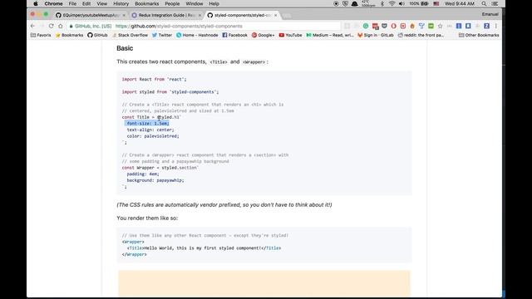The height and width of the screenshot is (299, 532).
Task: Click the red square play extension icon
Action: click(x=402, y=26)
